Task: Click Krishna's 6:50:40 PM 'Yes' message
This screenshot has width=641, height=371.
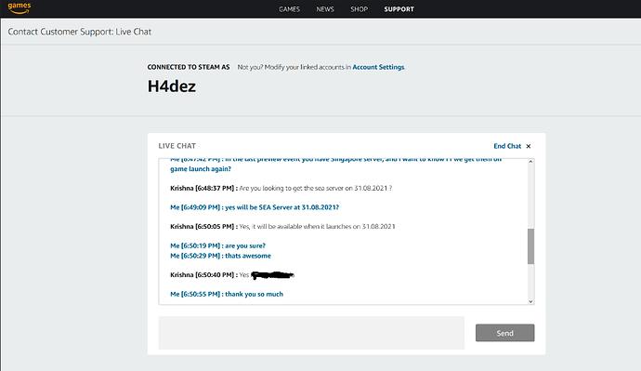Action: 232,275
